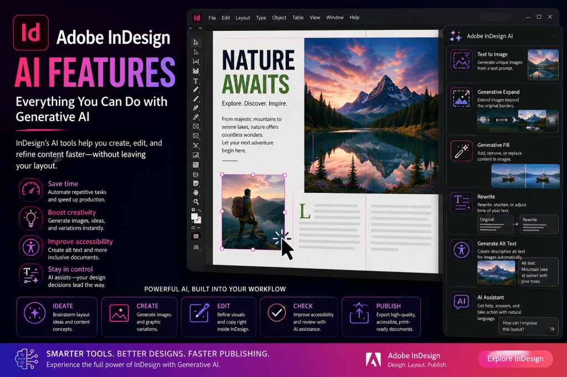Viewport: 567px width, 377px height.
Task: Click the Generate Alt Text mountain thumbnail
Action: [x=496, y=273]
